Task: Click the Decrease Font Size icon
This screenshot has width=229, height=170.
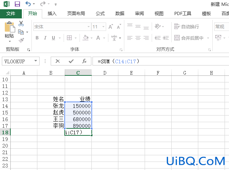Action: (x=119, y=26)
